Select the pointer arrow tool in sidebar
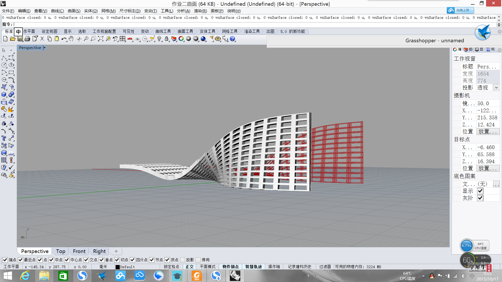This screenshot has height=282, width=502. [4, 50]
